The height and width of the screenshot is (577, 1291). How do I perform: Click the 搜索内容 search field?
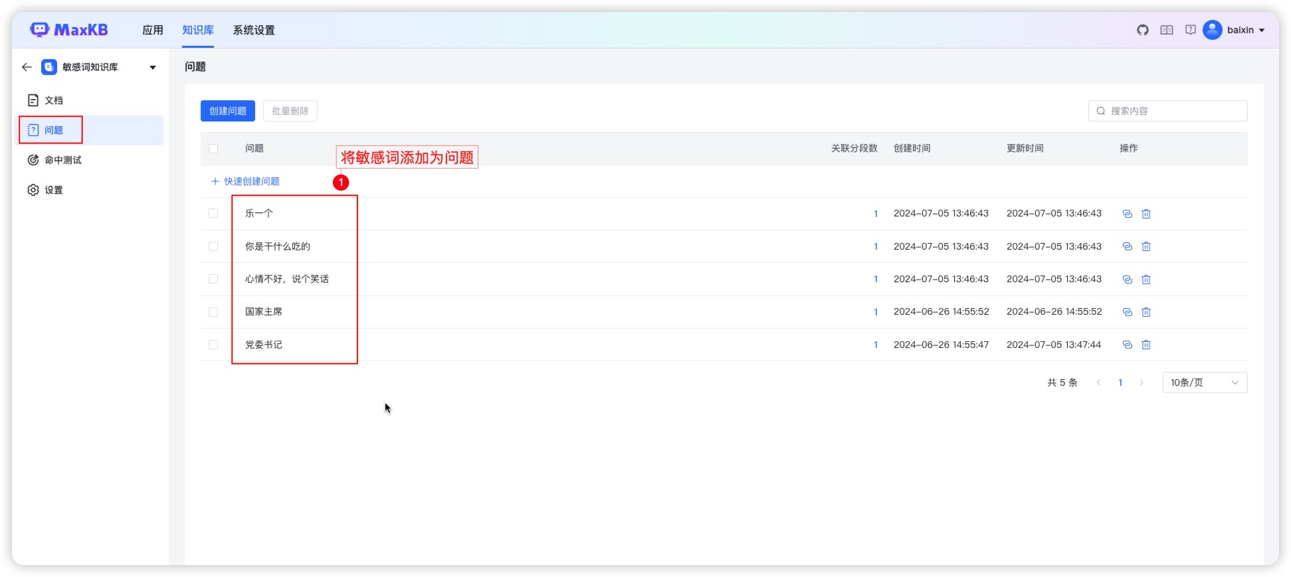click(1167, 111)
